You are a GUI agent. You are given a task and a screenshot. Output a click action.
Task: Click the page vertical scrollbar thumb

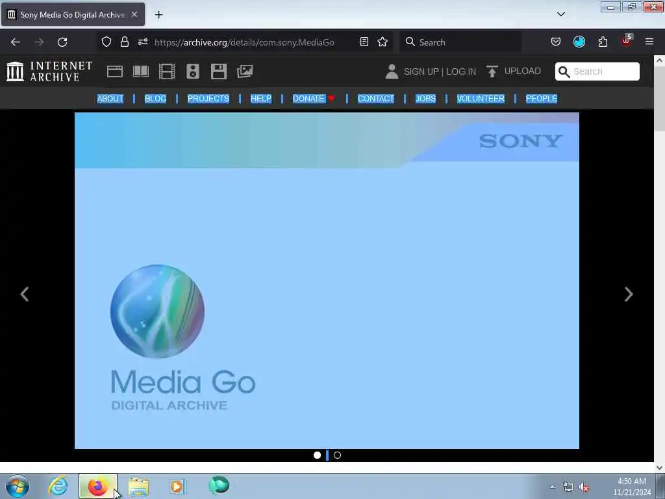[x=659, y=99]
